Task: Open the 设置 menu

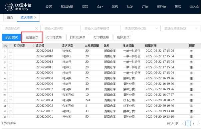Action: coord(49,7)
